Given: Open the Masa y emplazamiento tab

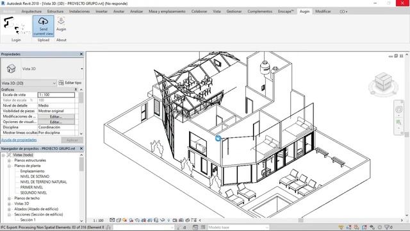Looking at the screenshot, I should click(x=167, y=12).
